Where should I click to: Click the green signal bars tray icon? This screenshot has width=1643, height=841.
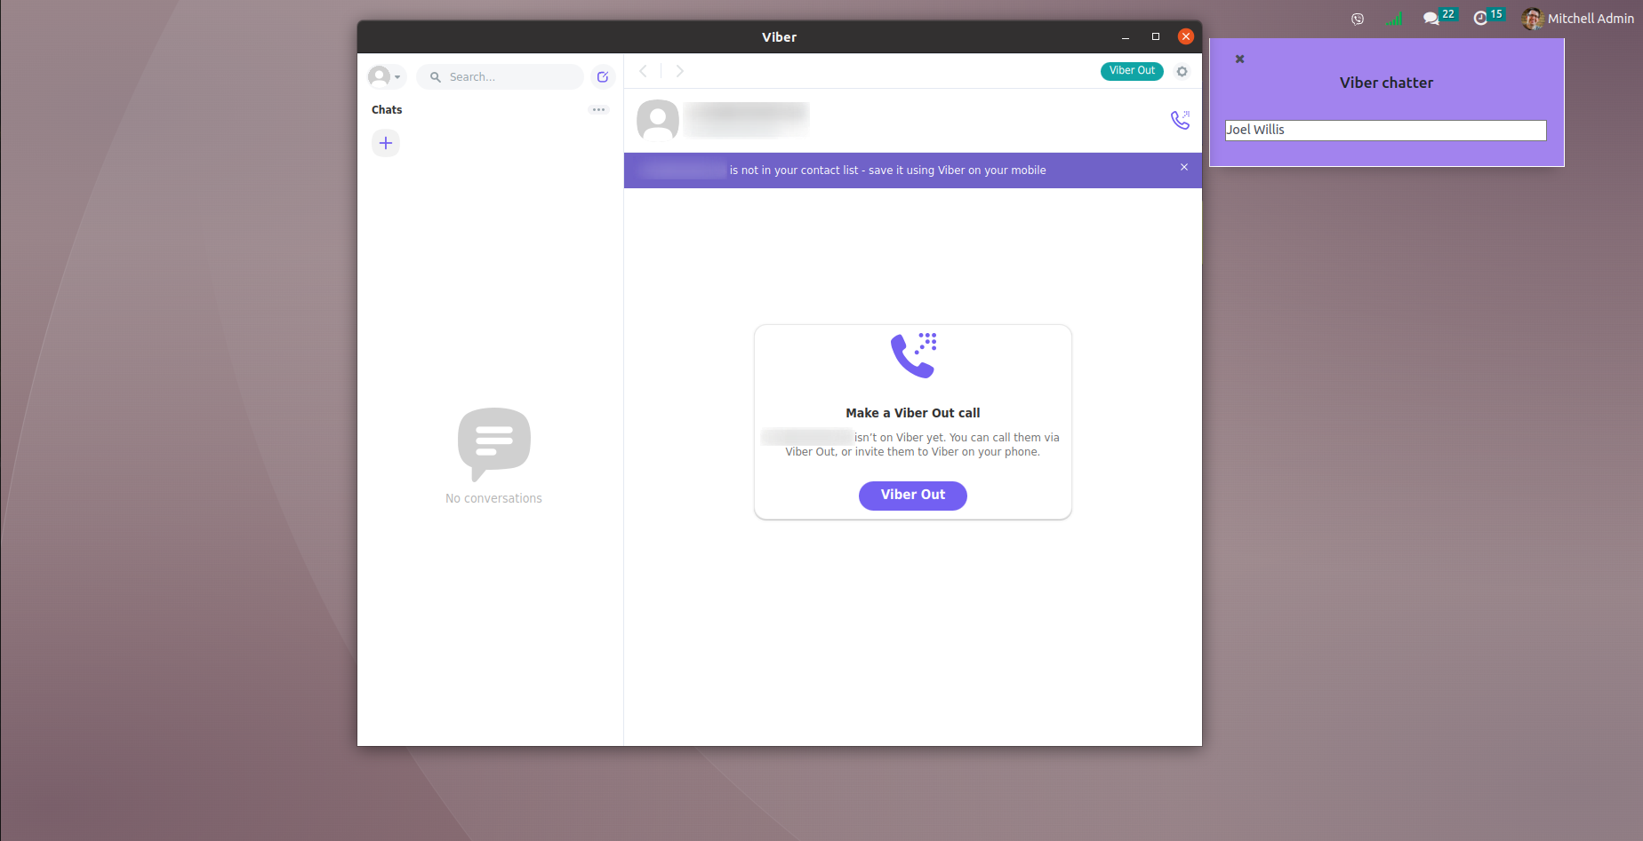1393,19
